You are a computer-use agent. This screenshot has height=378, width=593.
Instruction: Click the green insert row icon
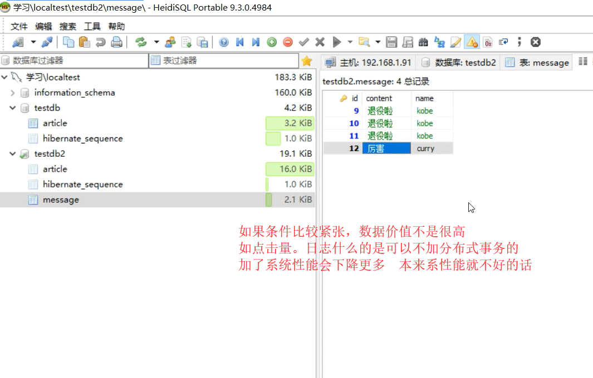(x=272, y=42)
